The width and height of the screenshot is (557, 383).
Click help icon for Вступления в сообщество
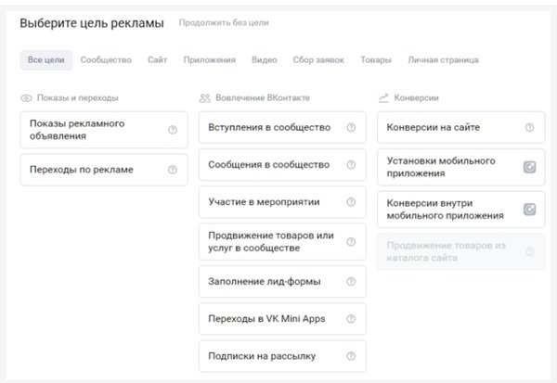pyautogui.click(x=351, y=127)
